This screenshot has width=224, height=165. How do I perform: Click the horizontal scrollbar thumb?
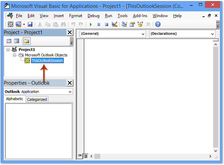97,156
